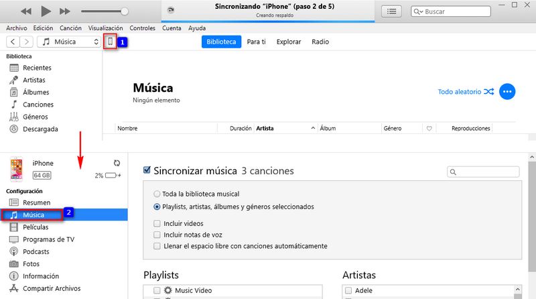Click the heart loved column header
This screenshot has height=299, width=536.
(x=429, y=129)
